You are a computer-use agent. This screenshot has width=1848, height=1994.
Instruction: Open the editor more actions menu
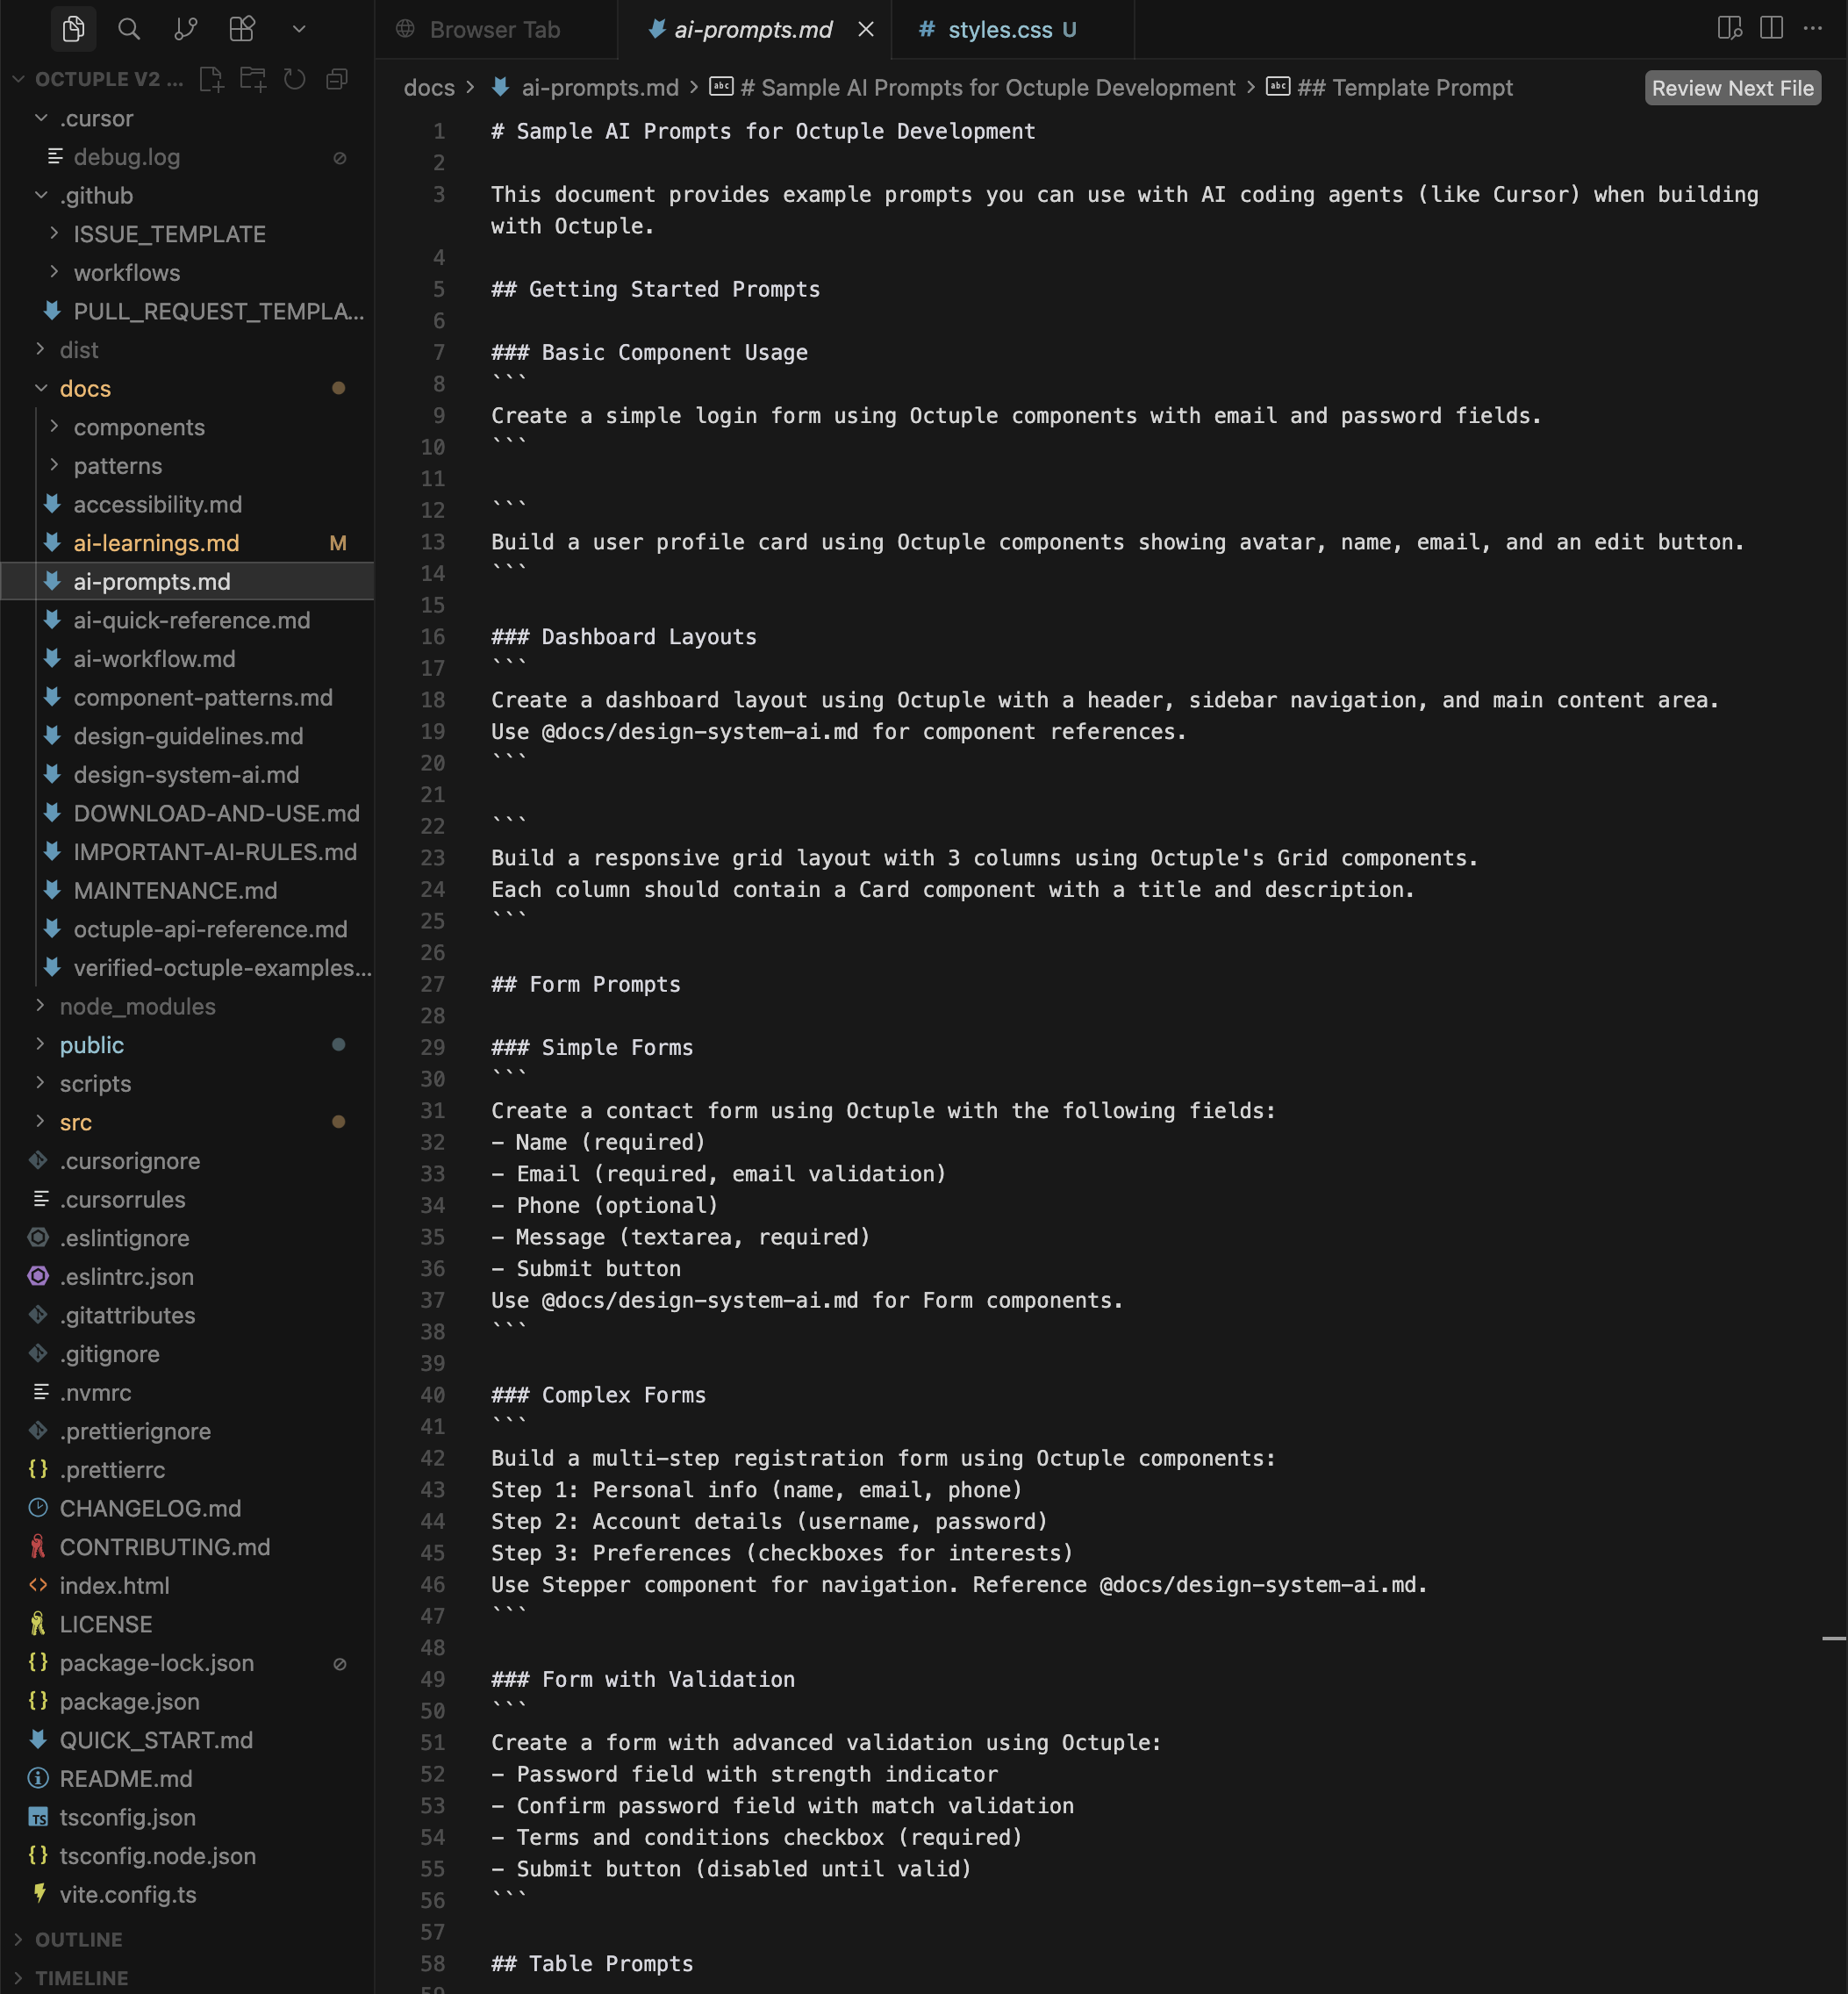[1815, 29]
